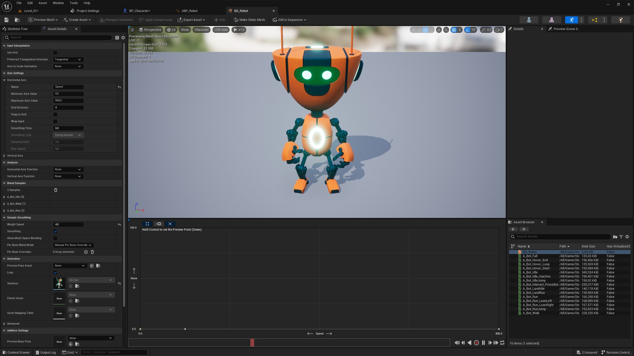634x356 pixels.
Task: Click Export Asset button
Action: pos(191,20)
